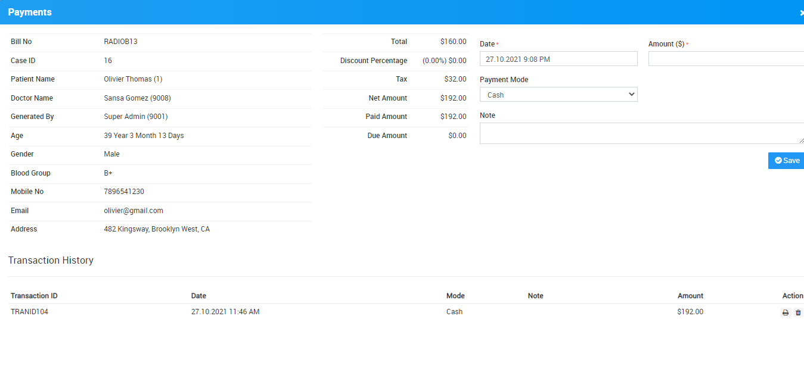Click the Save button

tap(786, 161)
